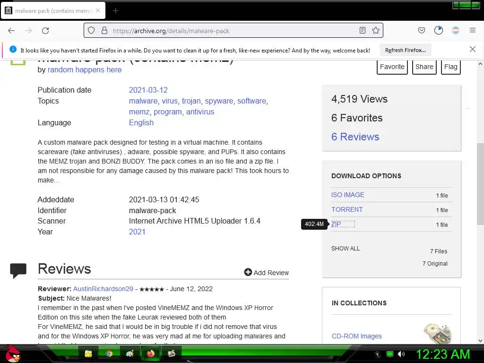The image size is (484, 363).
Task: Open the English language link
Action: [x=141, y=122]
